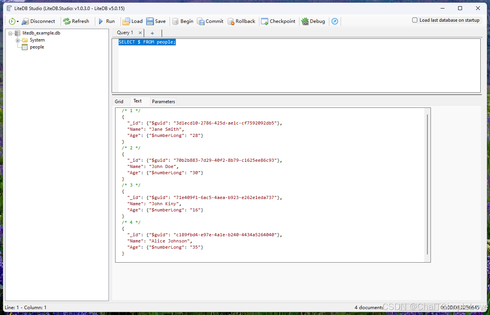Click the guid starting with c189fbd4
This screenshot has width=490, height=315.
coord(226,235)
